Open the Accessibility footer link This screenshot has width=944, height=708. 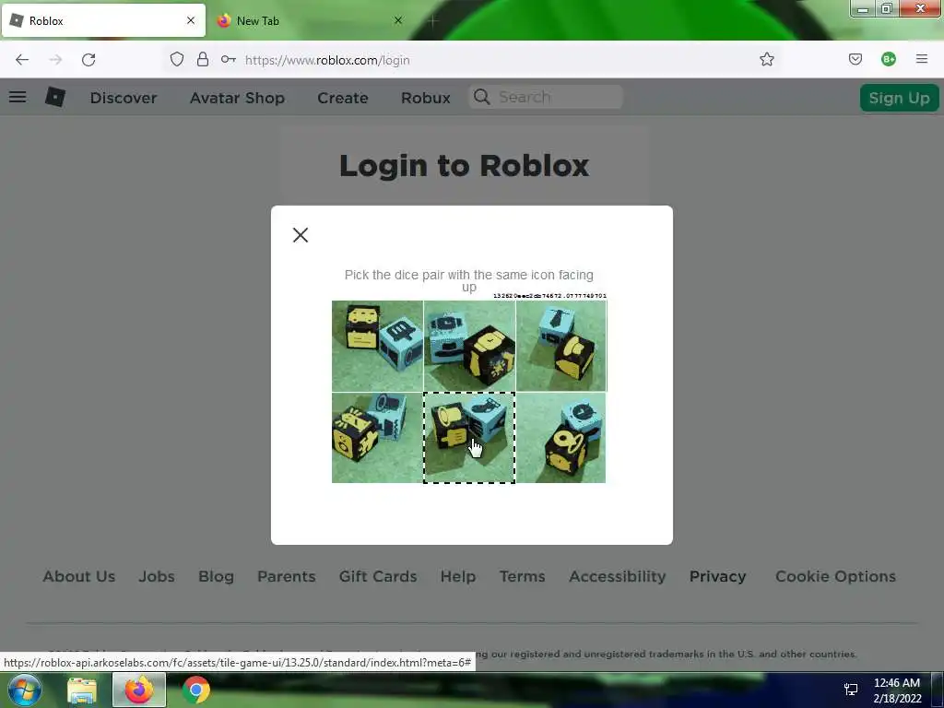pos(618,577)
